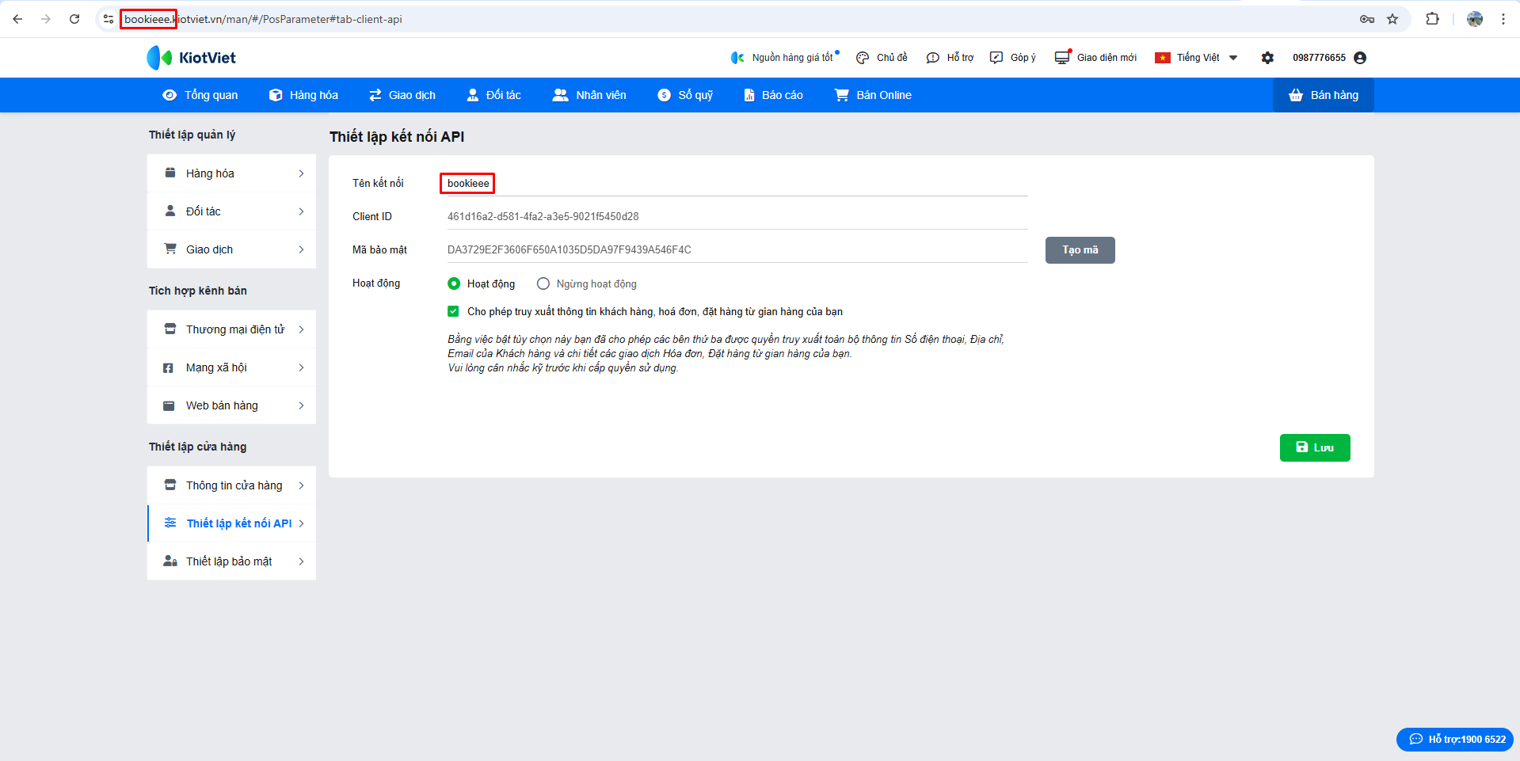Bookmark page with the star icon
Viewport: 1520px width, 761px height.
(1392, 19)
